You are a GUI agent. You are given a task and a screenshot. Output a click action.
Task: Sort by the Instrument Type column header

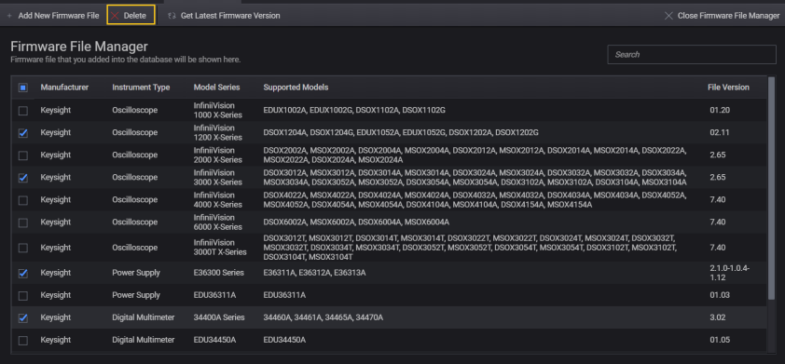[141, 87]
